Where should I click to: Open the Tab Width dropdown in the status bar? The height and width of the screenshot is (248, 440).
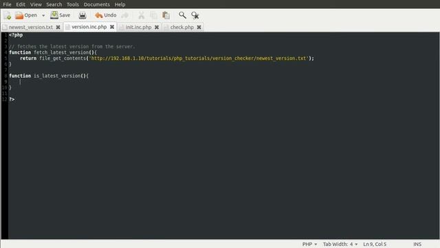coord(340,244)
